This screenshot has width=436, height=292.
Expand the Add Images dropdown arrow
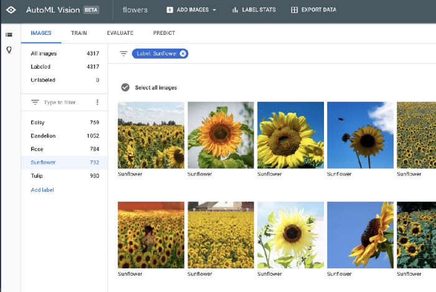pos(214,10)
